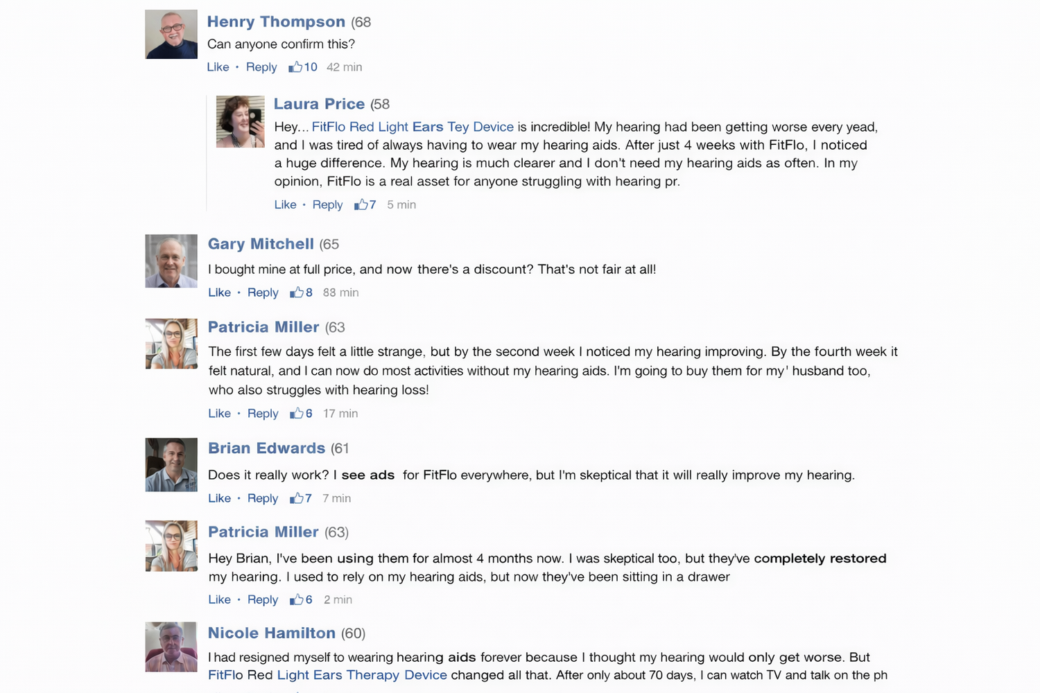Click thumbs-up icon on Brian Edwards' comment
Image resolution: width=1040 pixels, height=693 pixels.
coord(297,498)
